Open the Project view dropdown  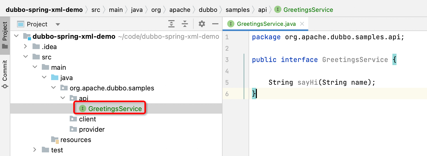coord(58,24)
